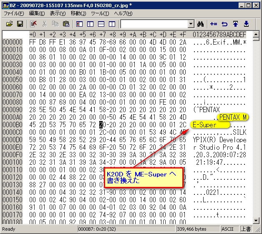Open the ツール(T) menu

(x=100, y=13)
